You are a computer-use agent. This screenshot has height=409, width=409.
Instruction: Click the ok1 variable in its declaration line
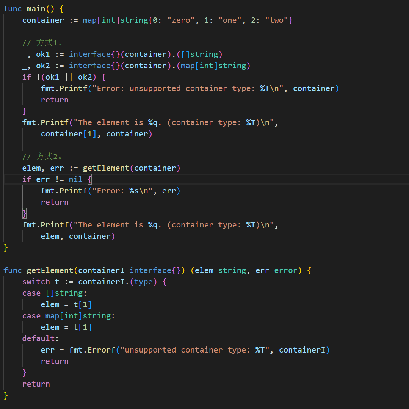pos(43,54)
